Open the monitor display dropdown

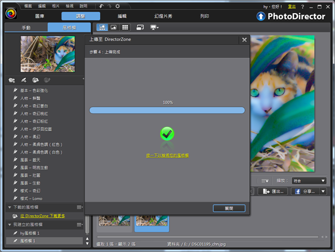pos(155,27)
